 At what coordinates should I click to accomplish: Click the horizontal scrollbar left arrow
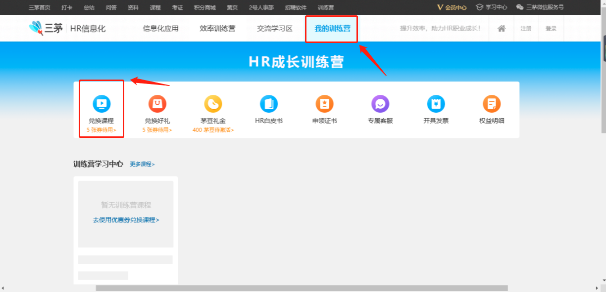(x=3, y=288)
